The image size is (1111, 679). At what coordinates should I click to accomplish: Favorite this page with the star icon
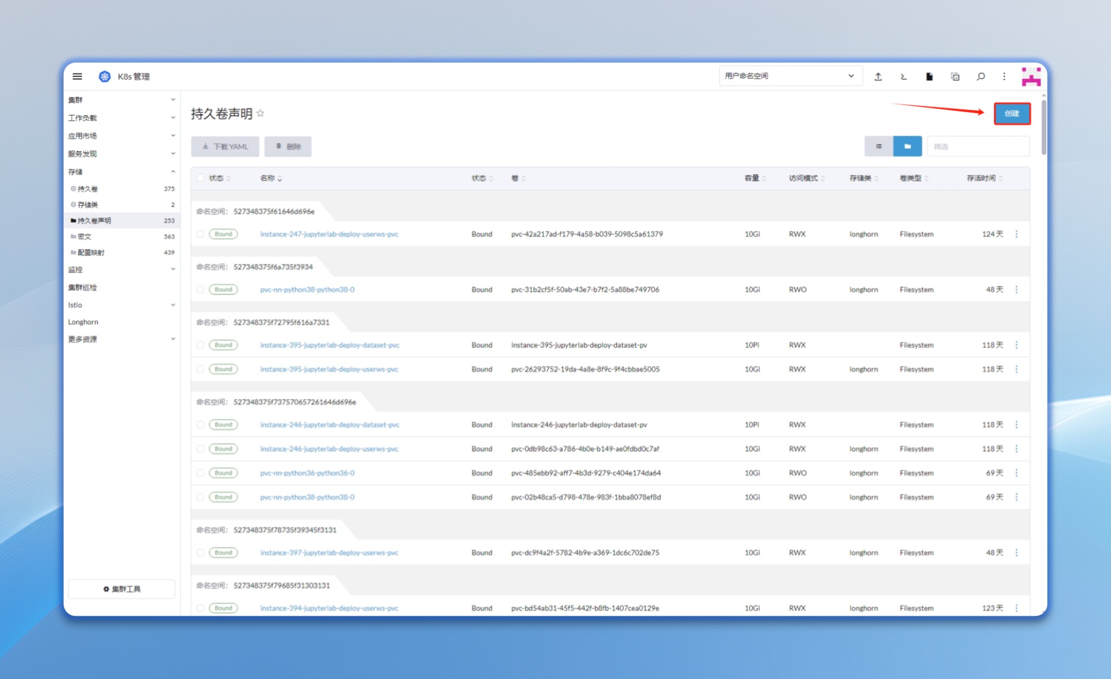pyautogui.click(x=260, y=113)
